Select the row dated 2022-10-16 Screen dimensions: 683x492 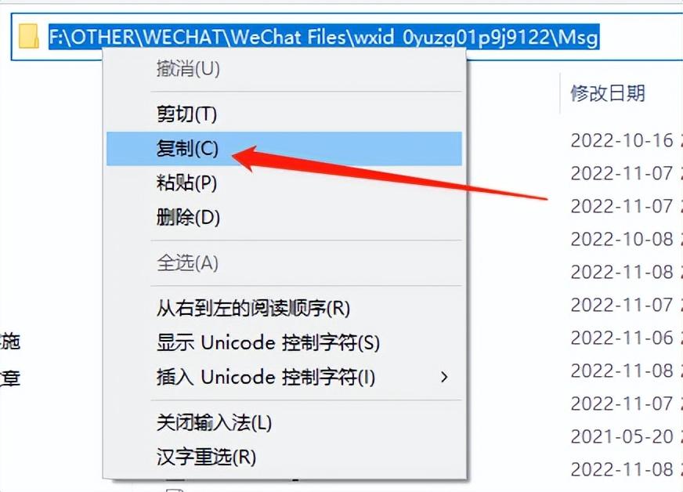pyautogui.click(x=622, y=141)
